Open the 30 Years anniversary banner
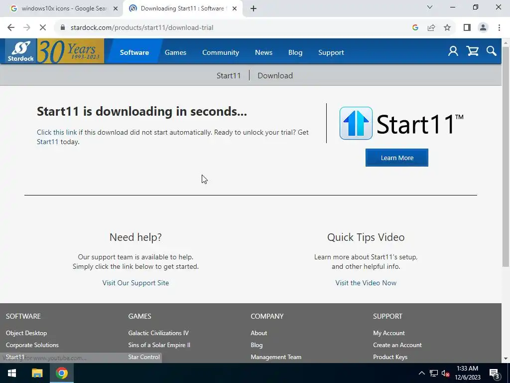The image size is (510, 383). point(71,51)
